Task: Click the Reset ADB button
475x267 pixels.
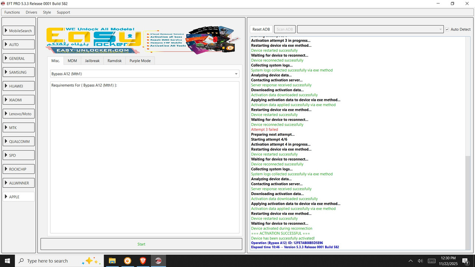Action: [261, 29]
